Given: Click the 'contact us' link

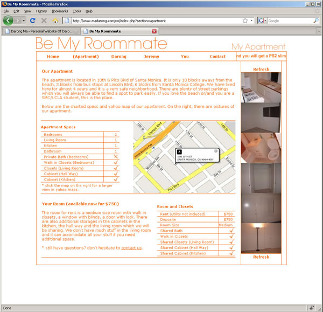Looking at the screenshot, I should pyautogui.click(x=131, y=248).
